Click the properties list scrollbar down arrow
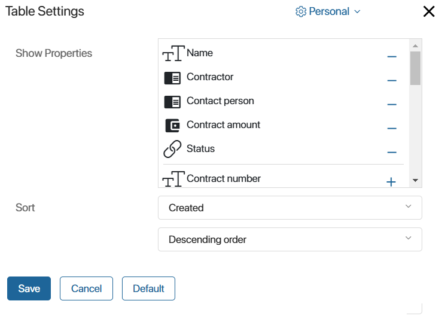The height and width of the screenshot is (316, 439). pos(416,180)
